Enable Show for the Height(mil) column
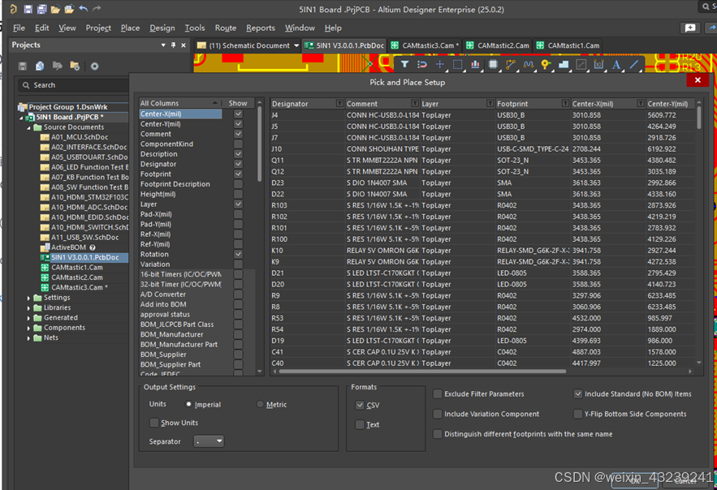 pyautogui.click(x=238, y=194)
